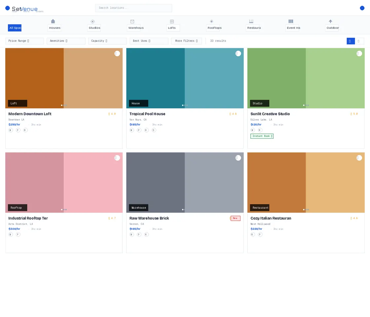Save Cozy Italian Restaurant to favorites
Image resolution: width=370 pixels, height=317 pixels.
click(x=359, y=158)
